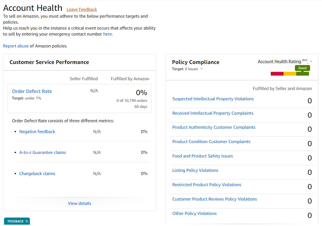This screenshot has width=322, height=226.
Task: Close the FEEDBACK tab with the X
Action: 27,221
